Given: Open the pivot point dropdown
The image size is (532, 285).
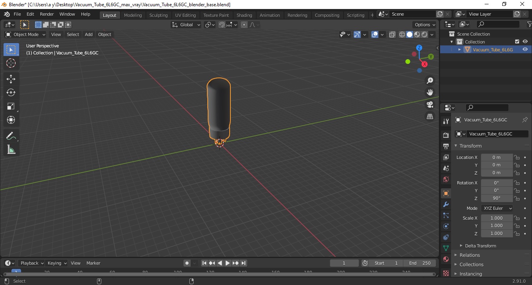Looking at the screenshot, I should (x=210, y=25).
